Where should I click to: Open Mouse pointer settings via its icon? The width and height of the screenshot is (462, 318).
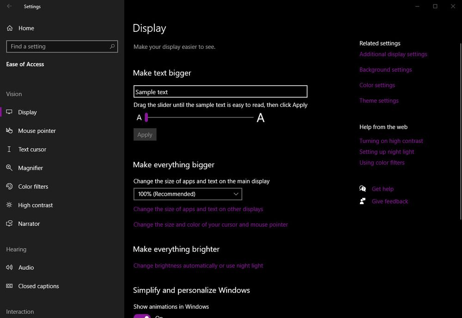pos(9,130)
